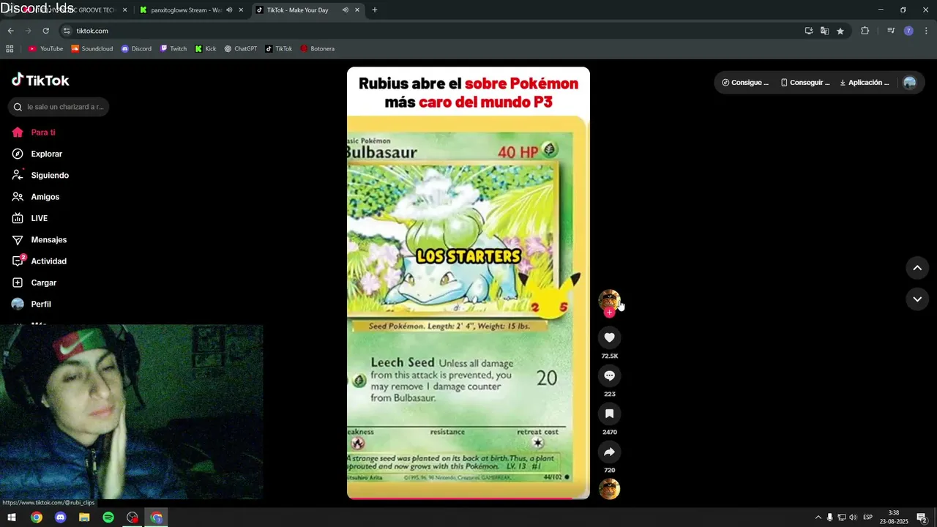Click the translate page icon

[824, 31]
